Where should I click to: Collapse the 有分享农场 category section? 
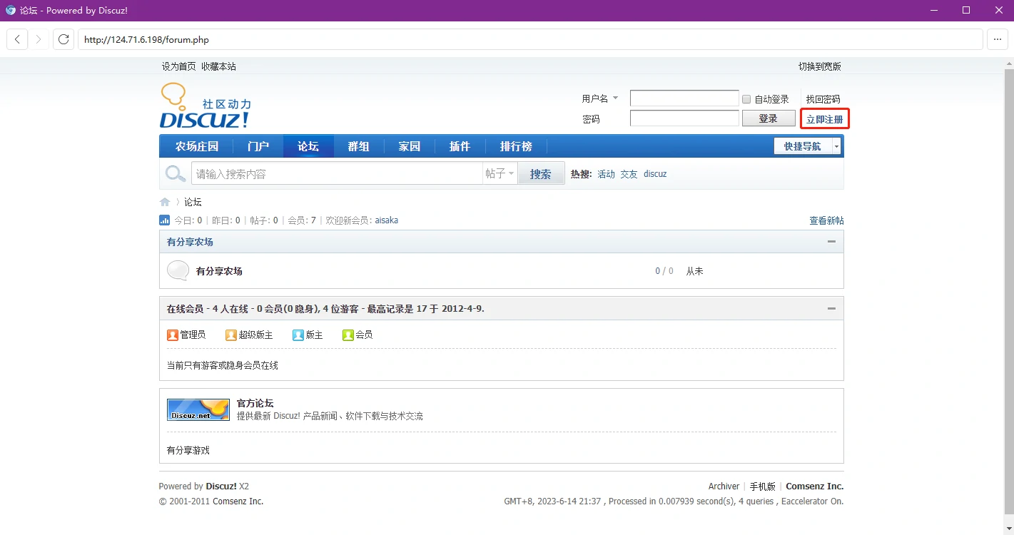(831, 242)
